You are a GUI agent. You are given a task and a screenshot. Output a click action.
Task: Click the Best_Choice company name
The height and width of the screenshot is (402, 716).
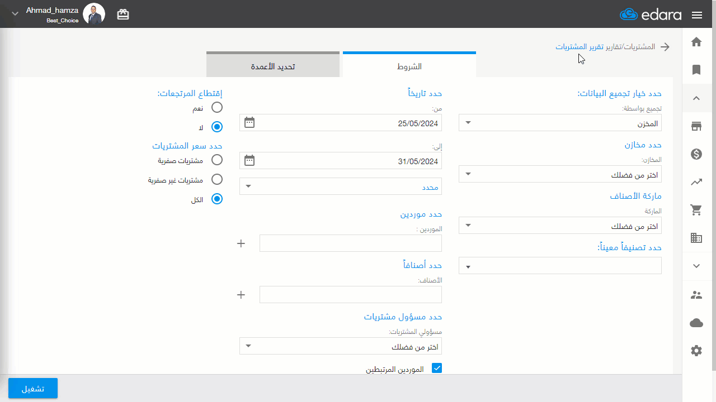click(x=63, y=21)
